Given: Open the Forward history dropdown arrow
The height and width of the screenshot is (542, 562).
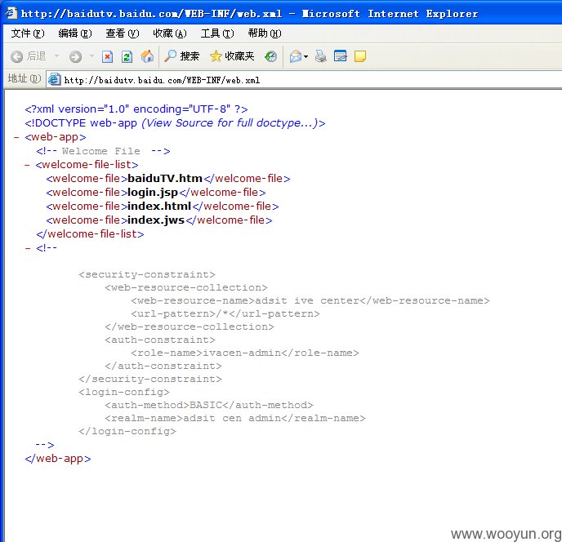Looking at the screenshot, I should coord(91,56).
